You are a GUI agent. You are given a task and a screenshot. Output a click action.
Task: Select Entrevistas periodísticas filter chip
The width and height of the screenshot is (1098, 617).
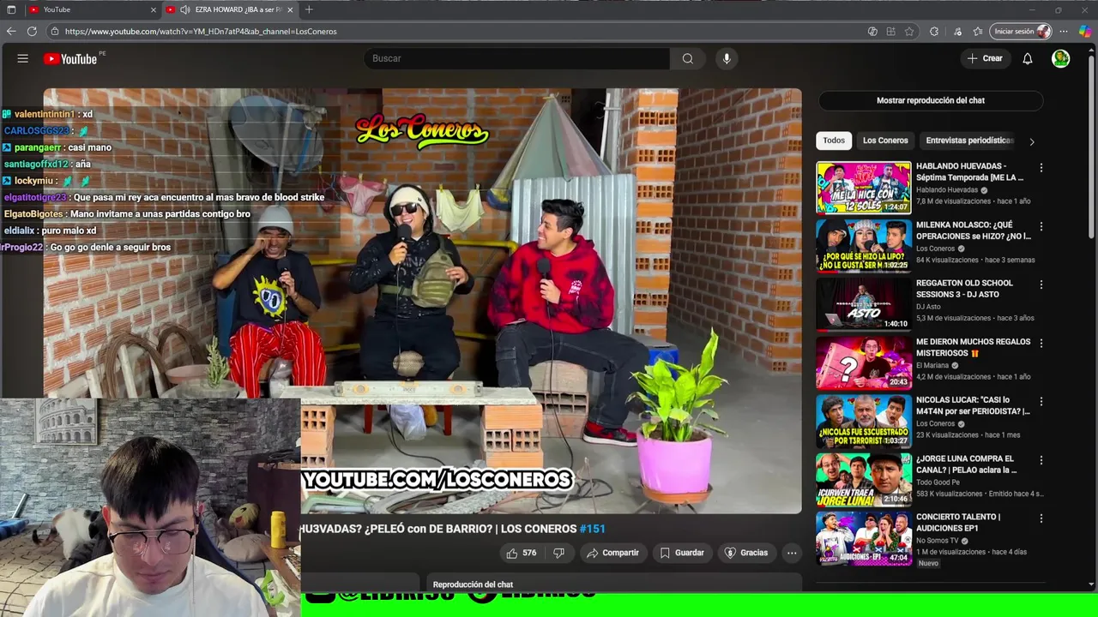(969, 141)
